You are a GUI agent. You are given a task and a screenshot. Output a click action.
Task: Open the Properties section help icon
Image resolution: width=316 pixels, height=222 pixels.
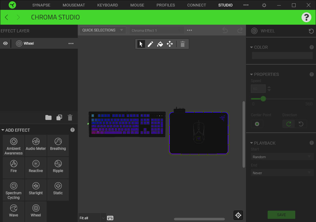point(312,74)
